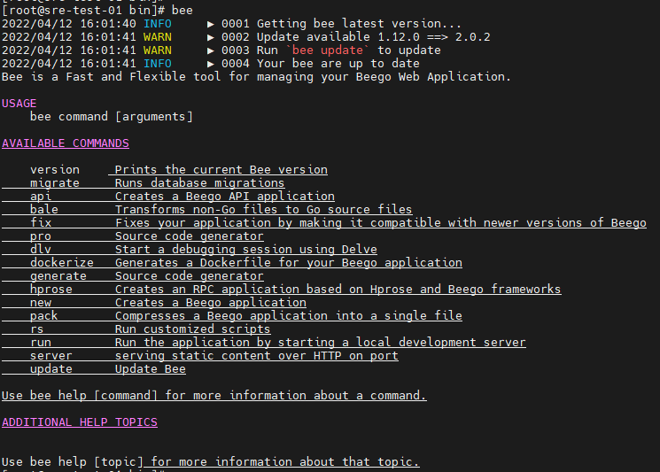
Task: Click the ADDITIONAL HELP TOPICS heading
Action: [80, 422]
